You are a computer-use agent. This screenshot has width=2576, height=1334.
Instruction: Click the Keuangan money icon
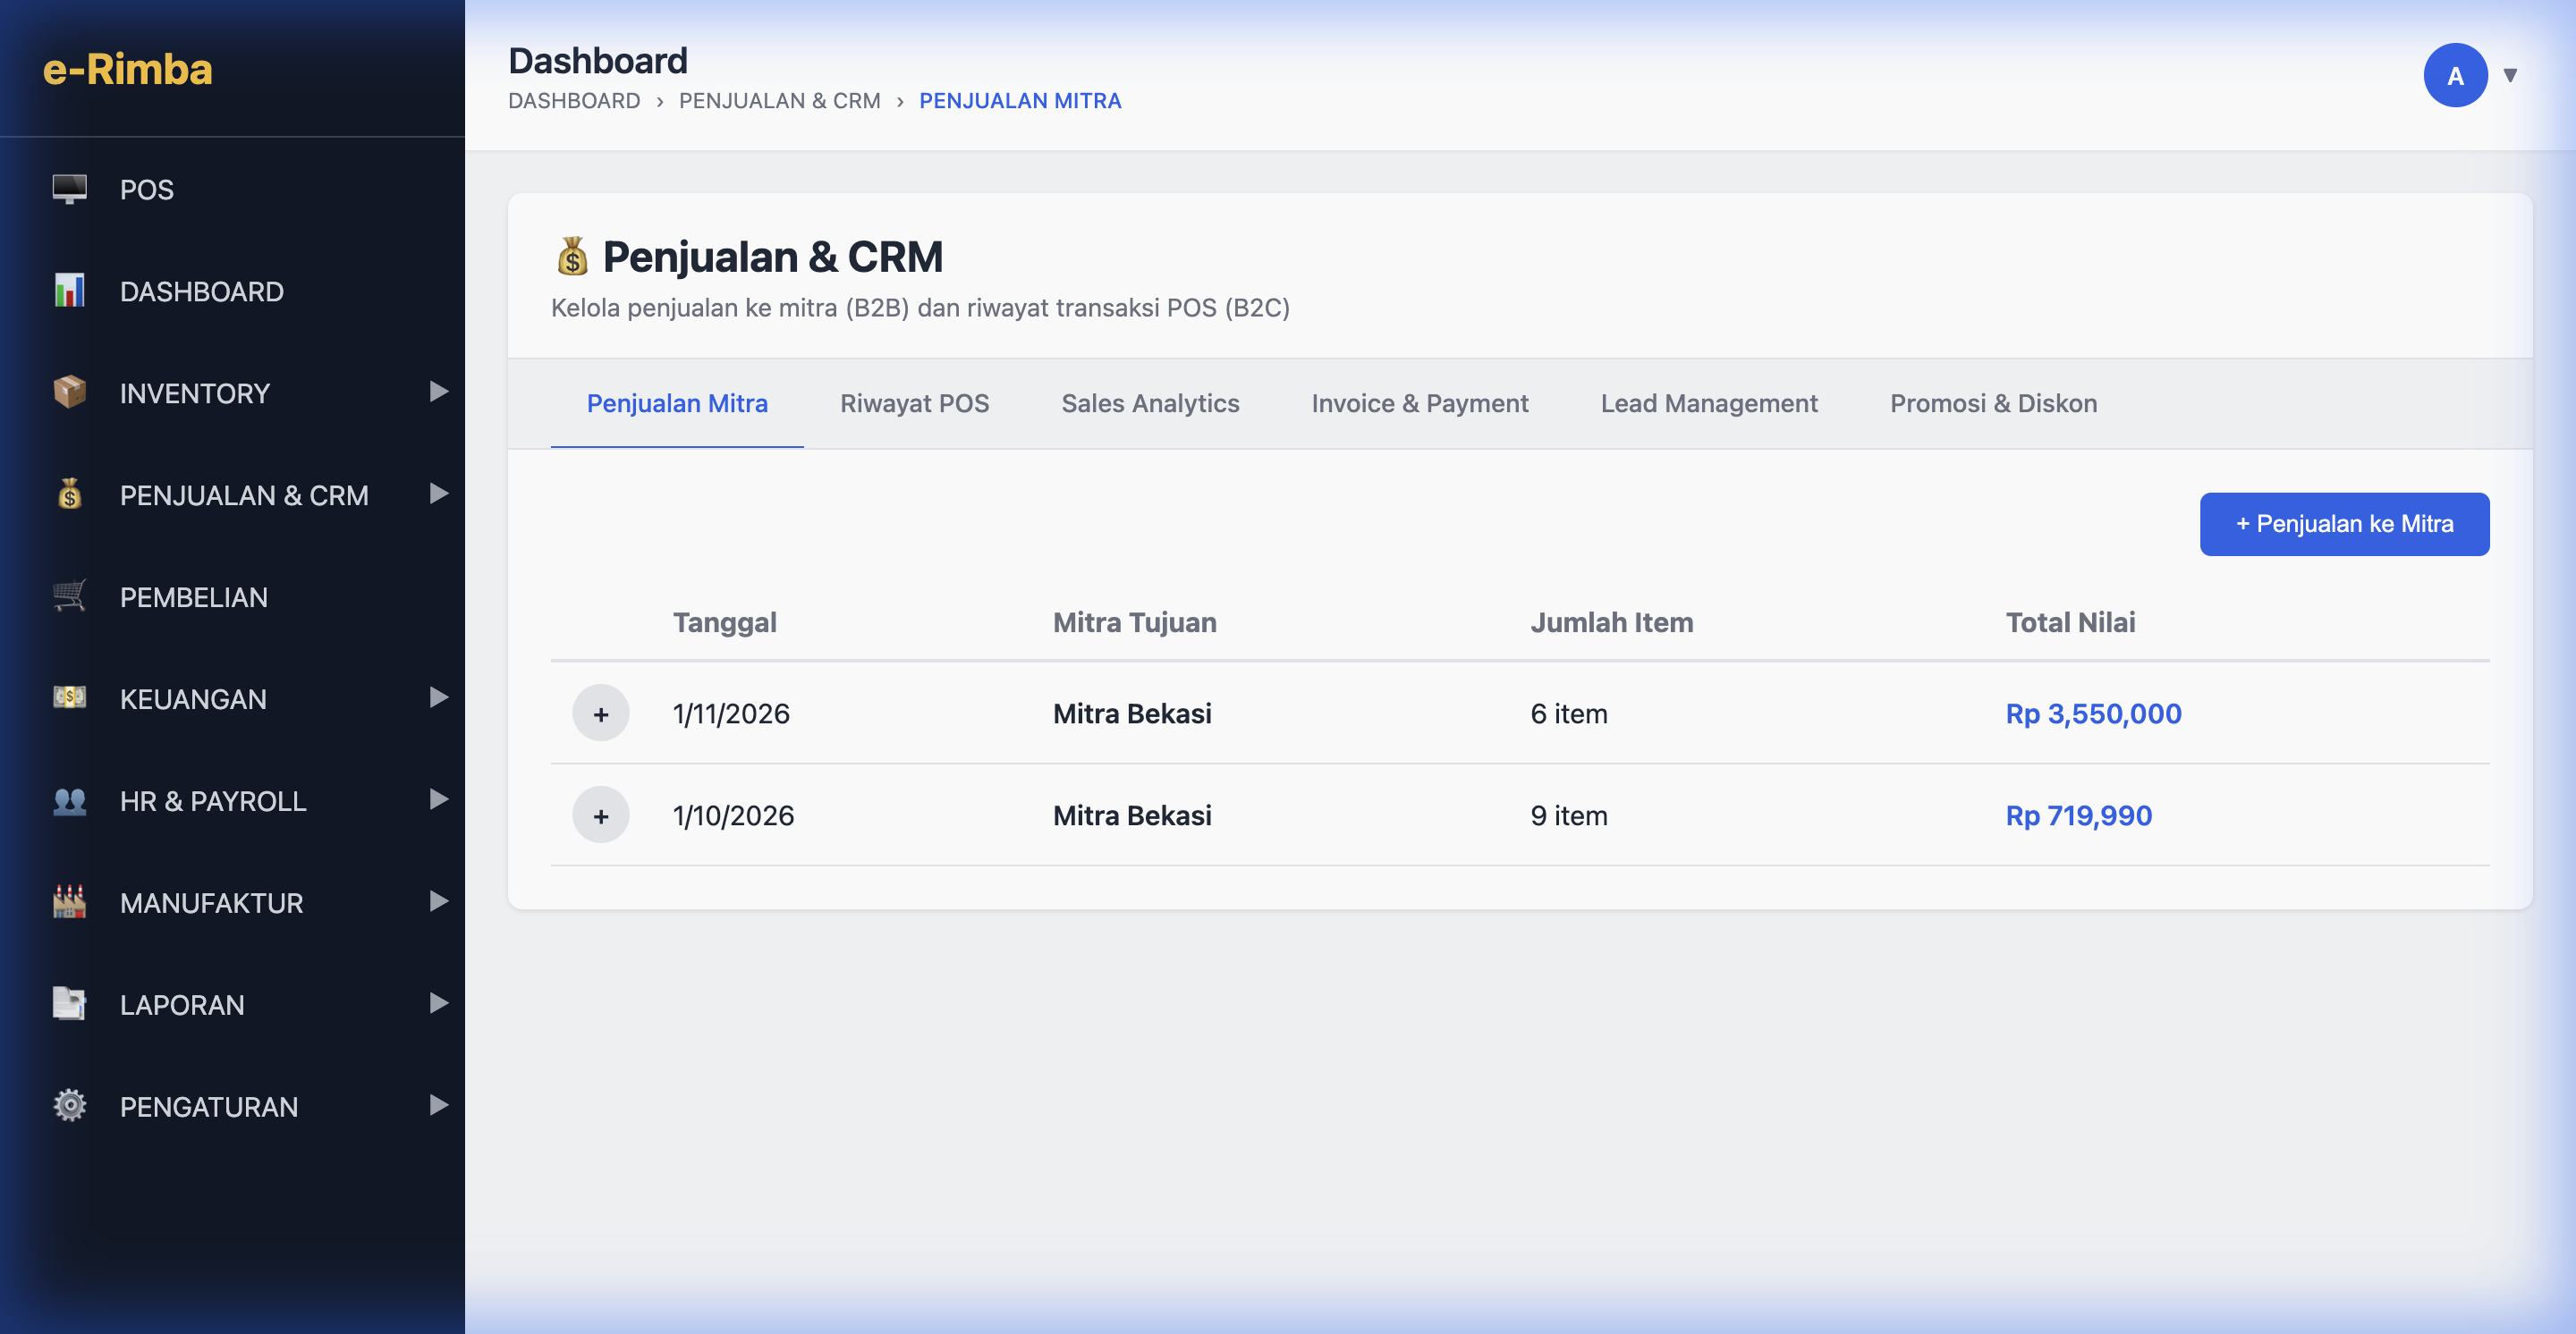click(69, 697)
